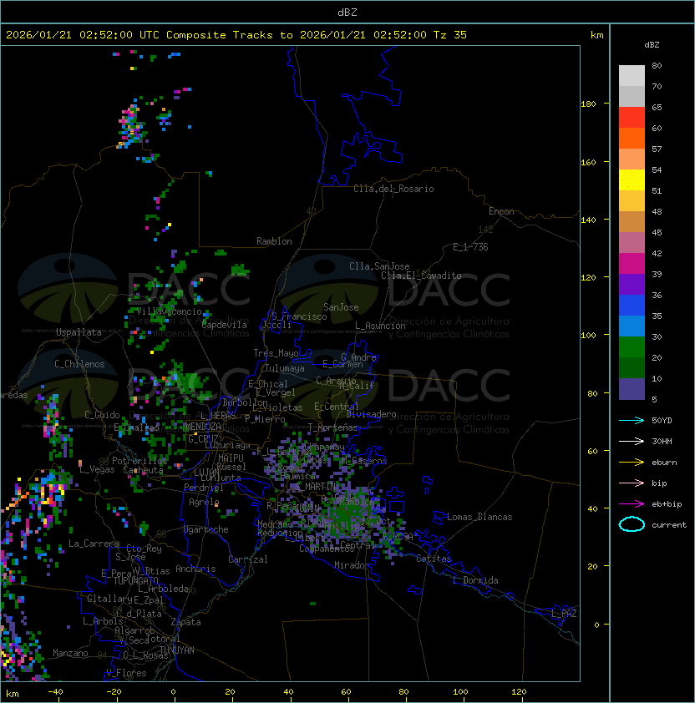695x703 pixels.
Task: Click the dBZ title at the top
Action: 347,12
